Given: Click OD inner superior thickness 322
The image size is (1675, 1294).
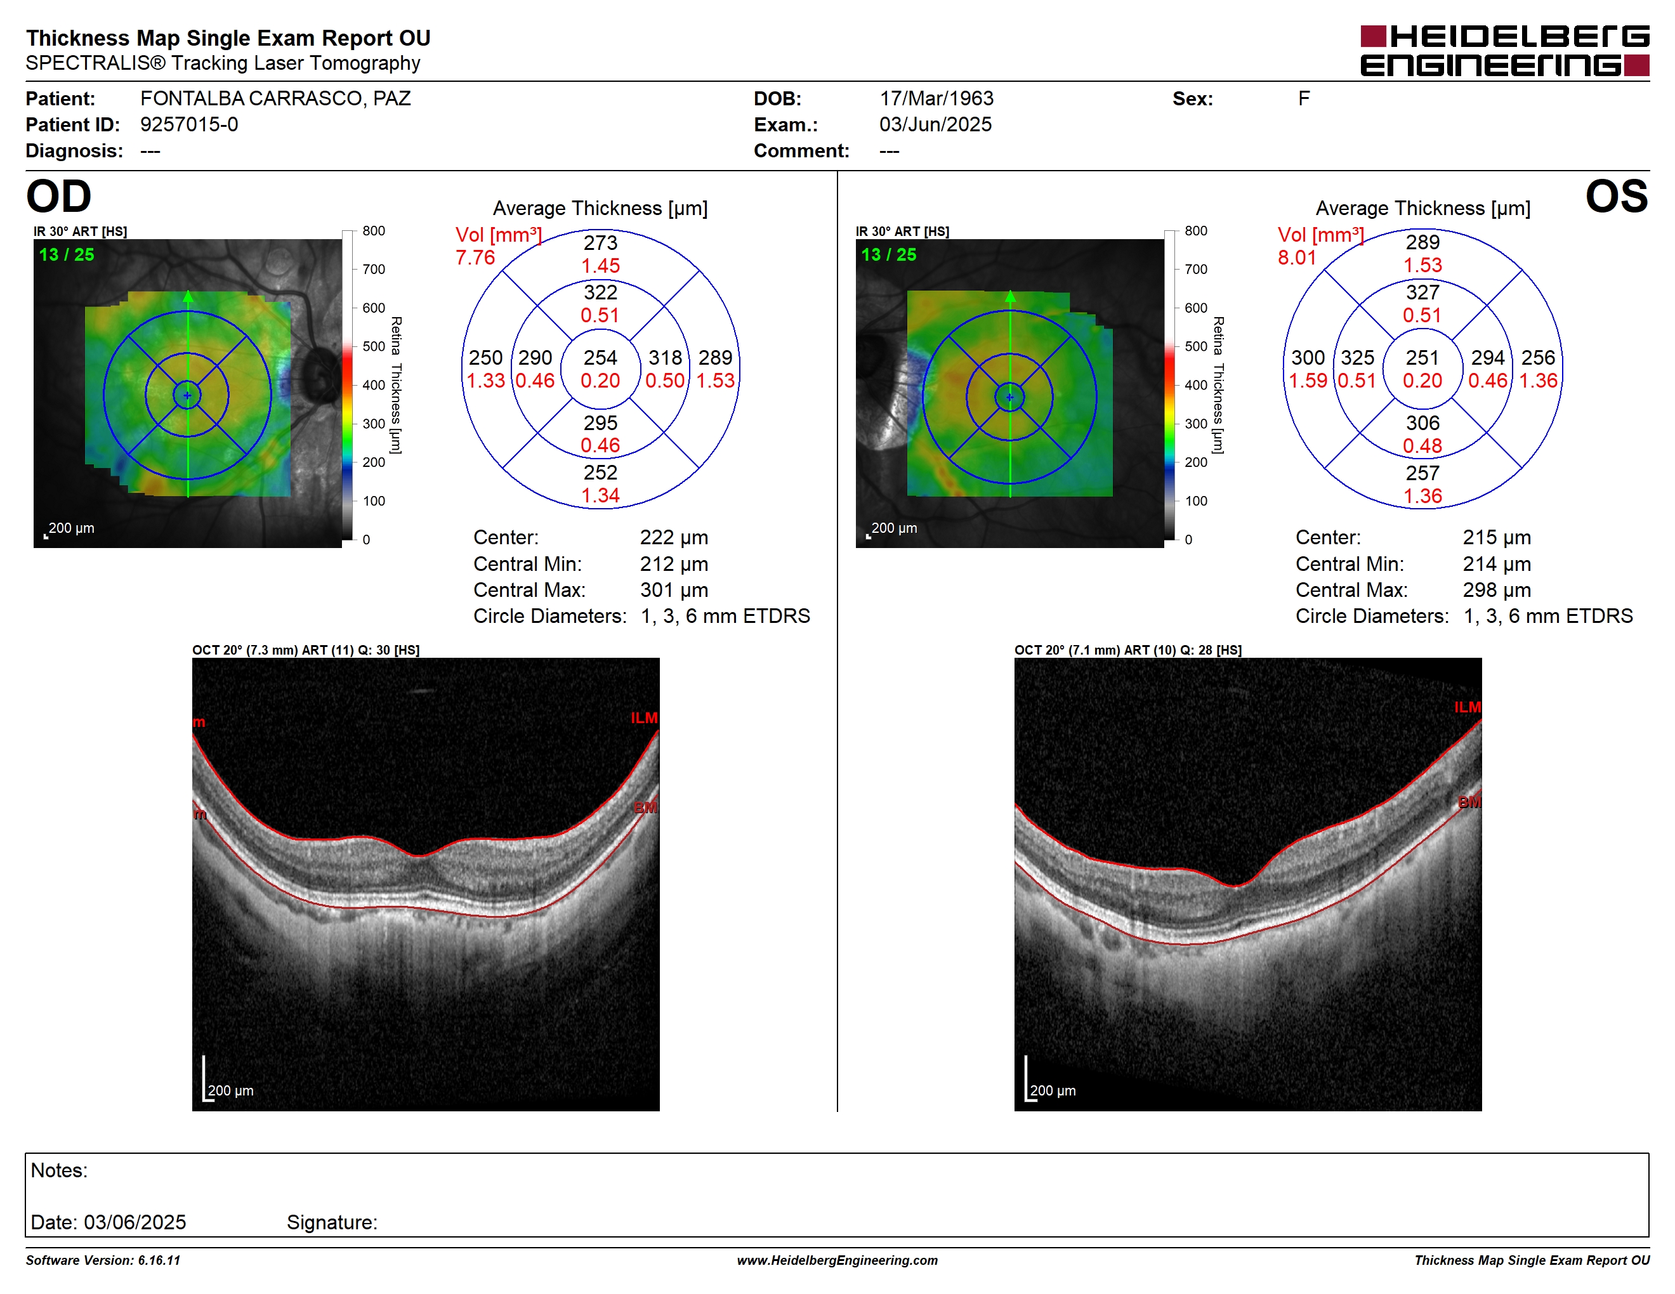Looking at the screenshot, I should (x=600, y=293).
